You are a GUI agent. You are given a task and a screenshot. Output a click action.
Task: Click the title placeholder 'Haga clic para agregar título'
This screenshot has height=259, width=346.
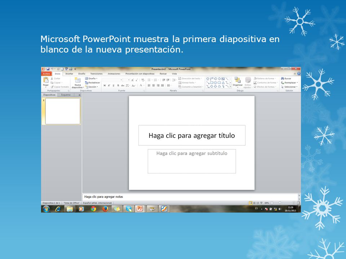coord(192,136)
